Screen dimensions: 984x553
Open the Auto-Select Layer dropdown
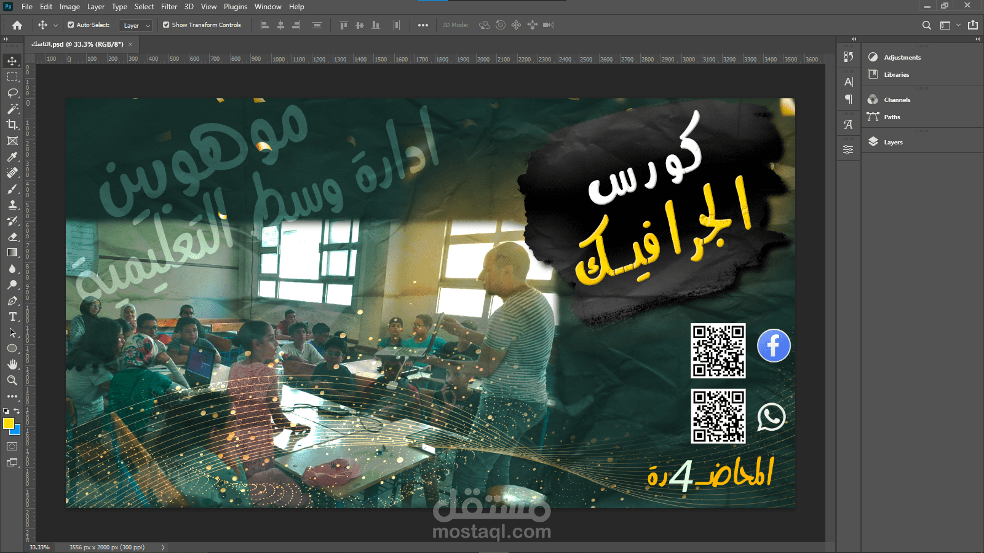[135, 25]
